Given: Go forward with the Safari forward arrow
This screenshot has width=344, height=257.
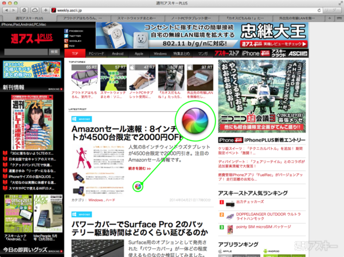Looking at the screenshot, I should click(14, 10).
